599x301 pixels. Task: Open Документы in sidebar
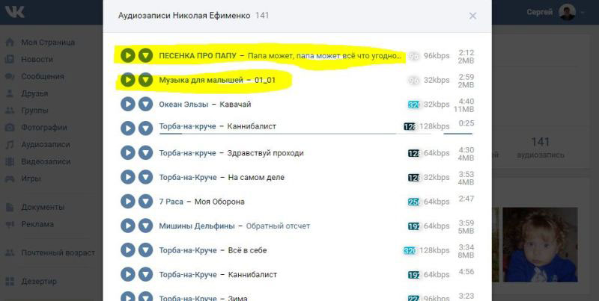point(43,208)
